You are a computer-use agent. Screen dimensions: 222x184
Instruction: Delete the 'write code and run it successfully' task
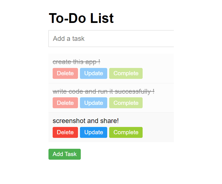[x=65, y=103]
